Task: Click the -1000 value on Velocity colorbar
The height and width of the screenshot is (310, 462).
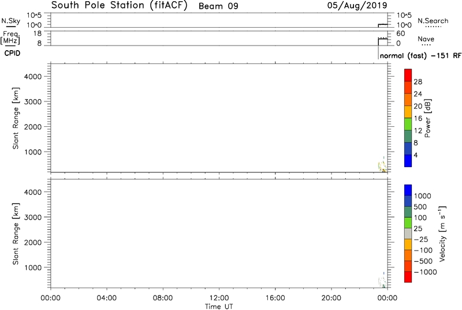Action: (x=425, y=272)
